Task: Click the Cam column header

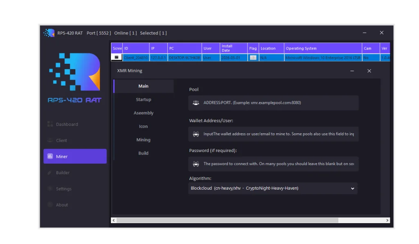Action: click(x=371, y=48)
